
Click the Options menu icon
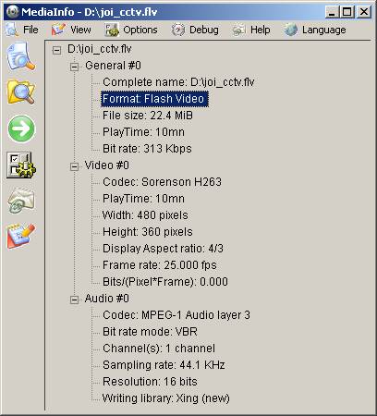click(x=112, y=30)
